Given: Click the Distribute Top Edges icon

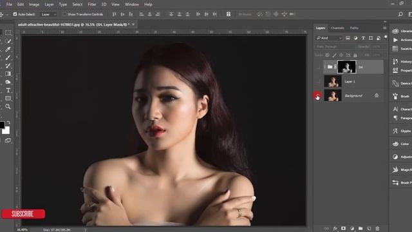Looking at the screenshot, I should point(171,14).
